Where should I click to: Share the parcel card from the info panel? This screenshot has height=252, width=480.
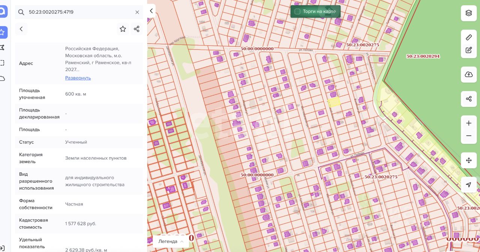[136, 29]
